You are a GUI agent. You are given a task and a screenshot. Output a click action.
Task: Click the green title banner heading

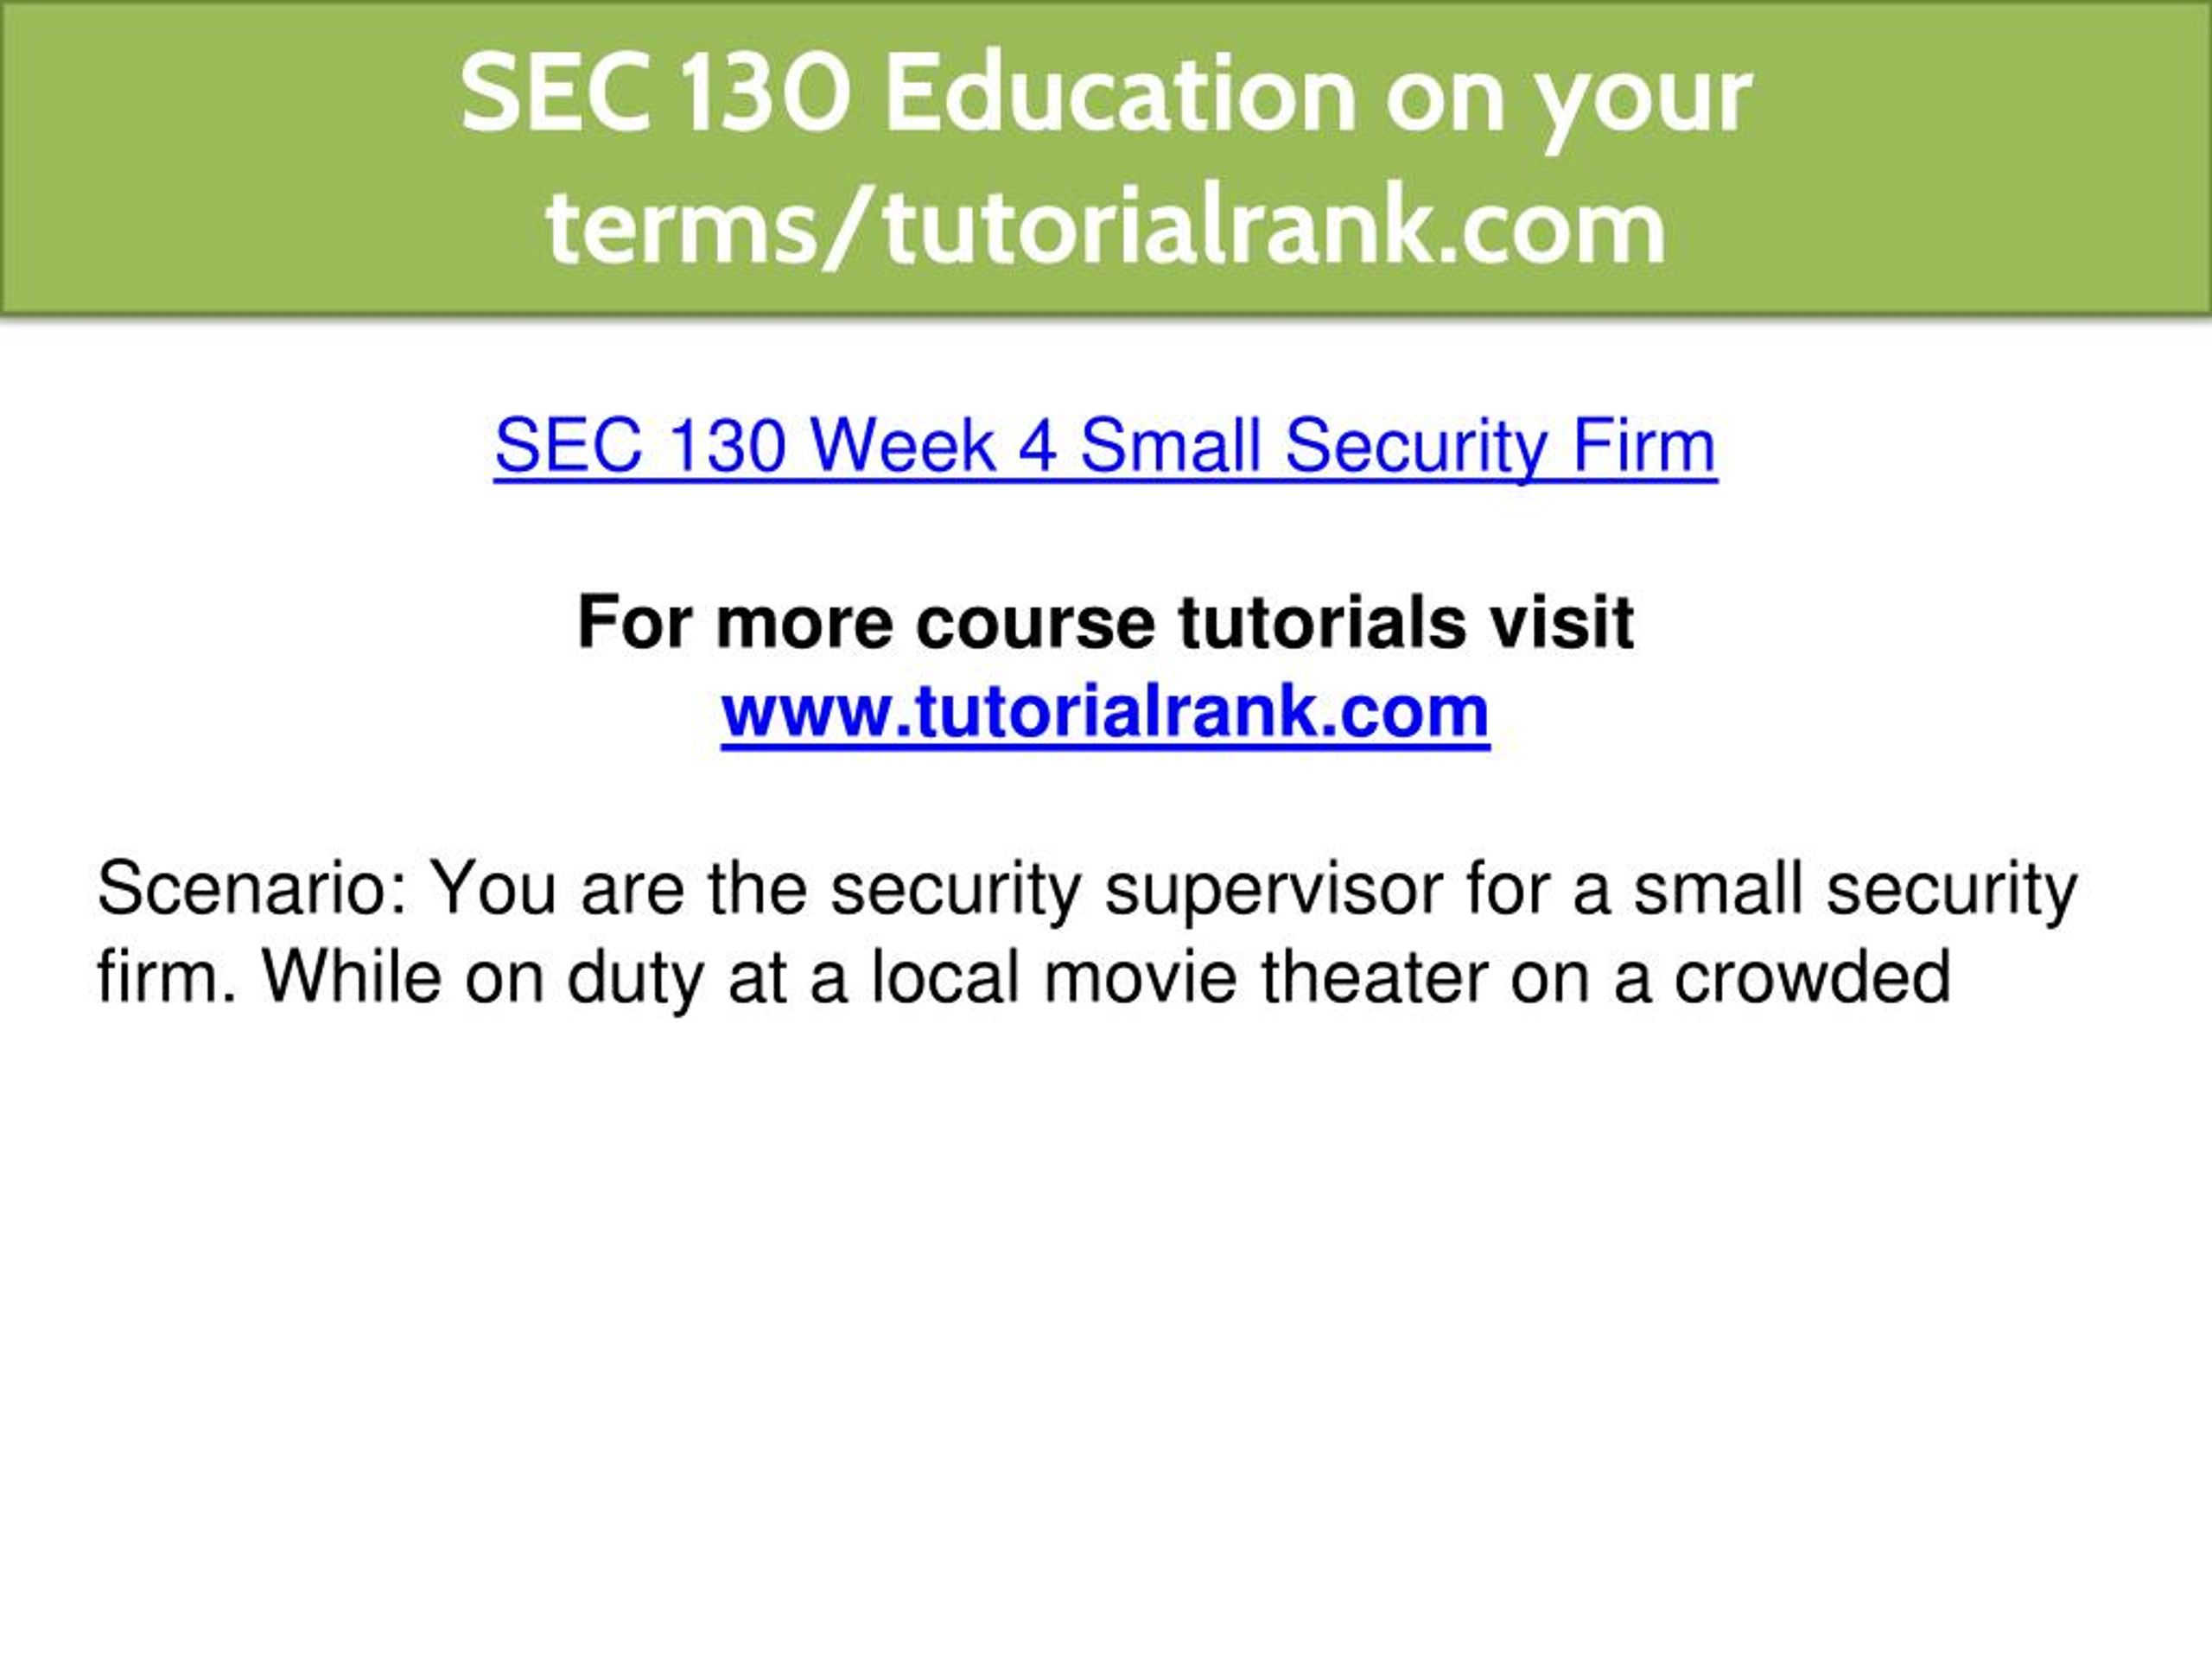(1105, 159)
